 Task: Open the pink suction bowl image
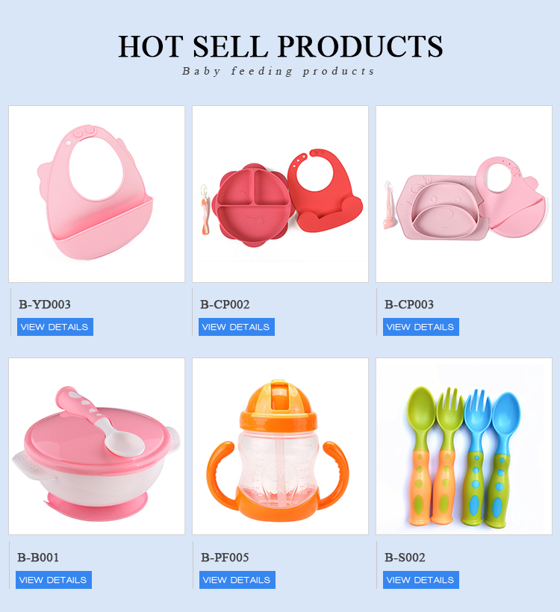(96, 446)
